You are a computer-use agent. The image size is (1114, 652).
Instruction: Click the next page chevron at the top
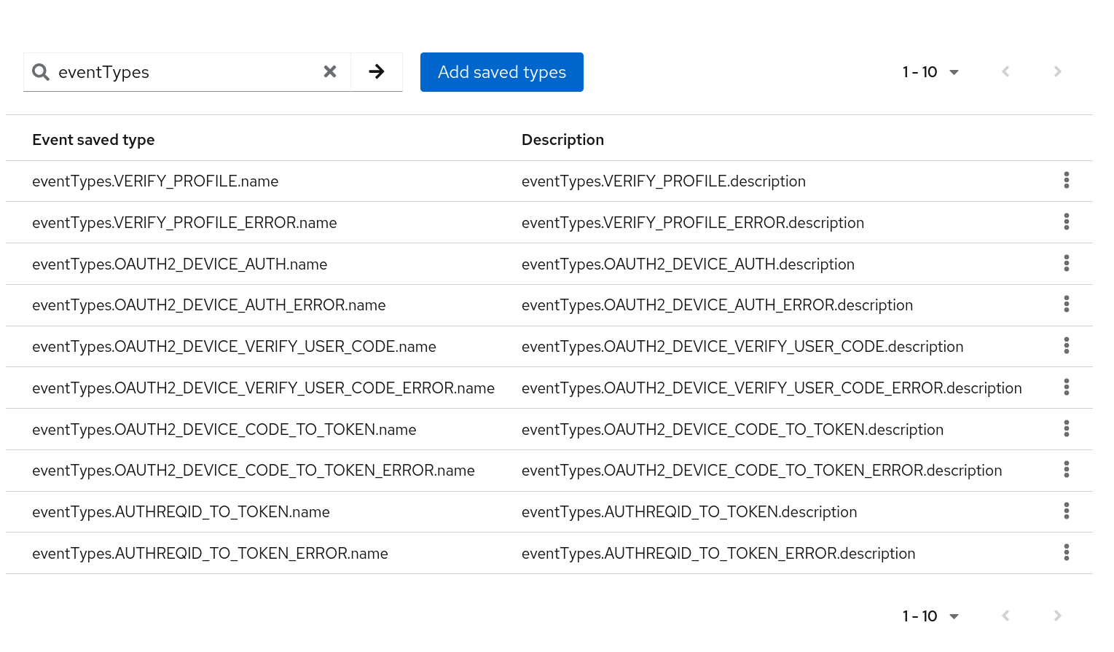point(1056,71)
